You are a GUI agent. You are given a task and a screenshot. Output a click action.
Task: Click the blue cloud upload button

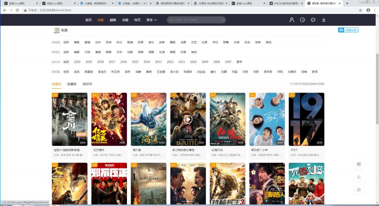[348, 30]
